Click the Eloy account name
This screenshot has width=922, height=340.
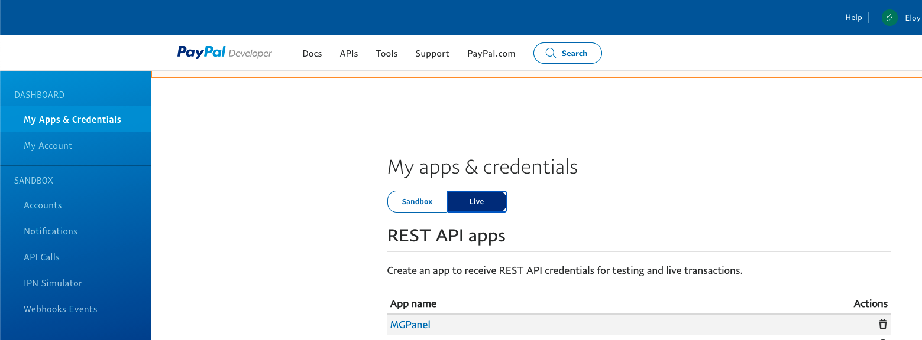tap(913, 18)
